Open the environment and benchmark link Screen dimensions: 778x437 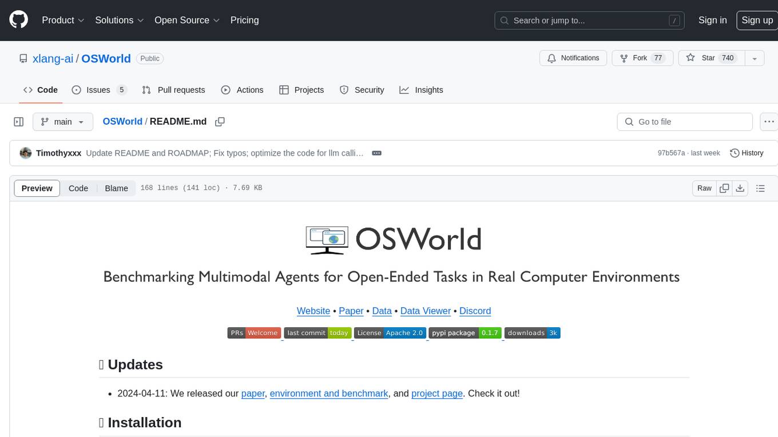[329, 394]
